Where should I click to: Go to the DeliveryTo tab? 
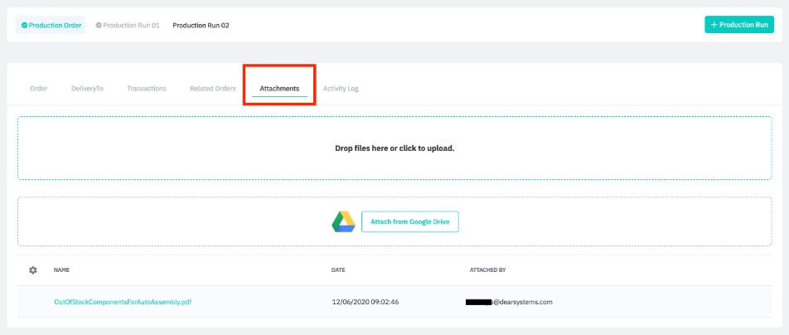click(87, 88)
